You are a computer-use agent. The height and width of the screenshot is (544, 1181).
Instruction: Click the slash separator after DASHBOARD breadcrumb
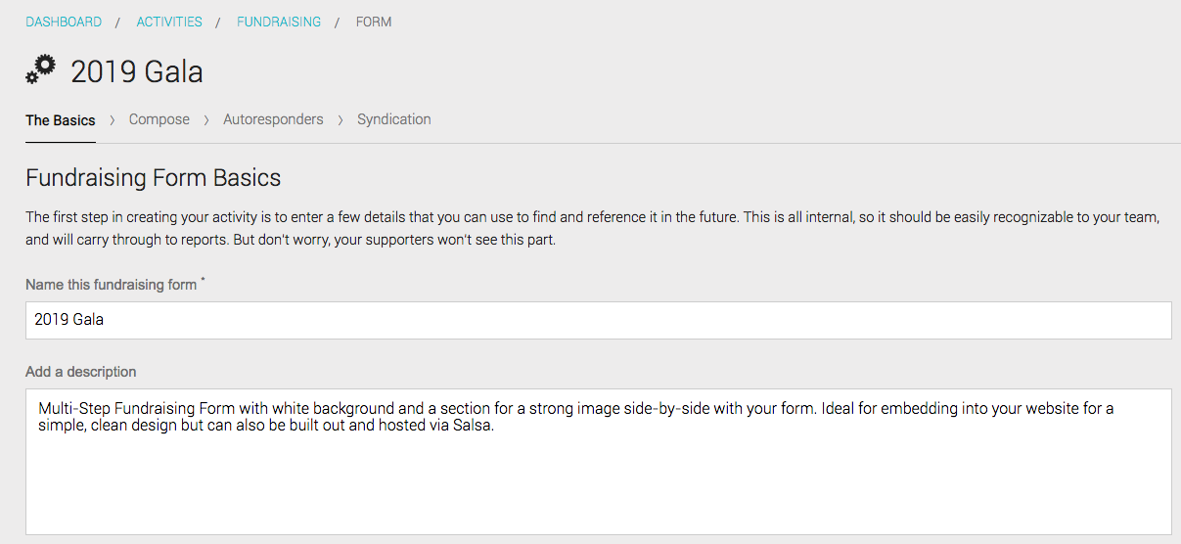(x=118, y=22)
